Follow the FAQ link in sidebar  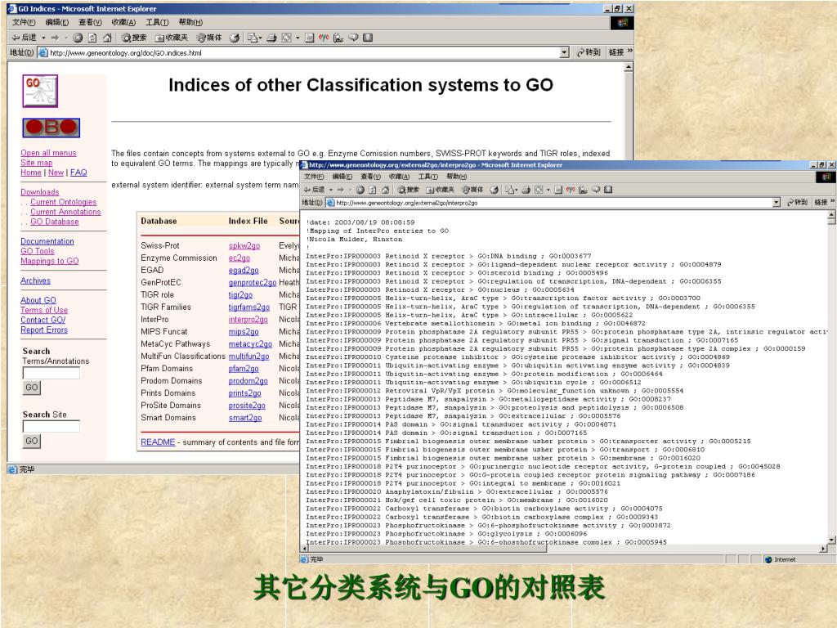click(78, 173)
